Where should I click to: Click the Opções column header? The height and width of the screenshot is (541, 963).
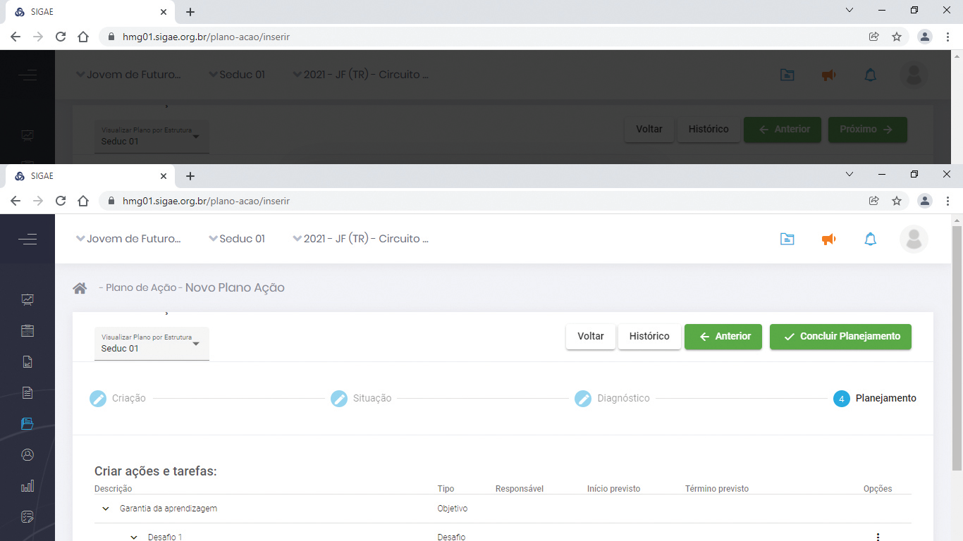click(878, 489)
